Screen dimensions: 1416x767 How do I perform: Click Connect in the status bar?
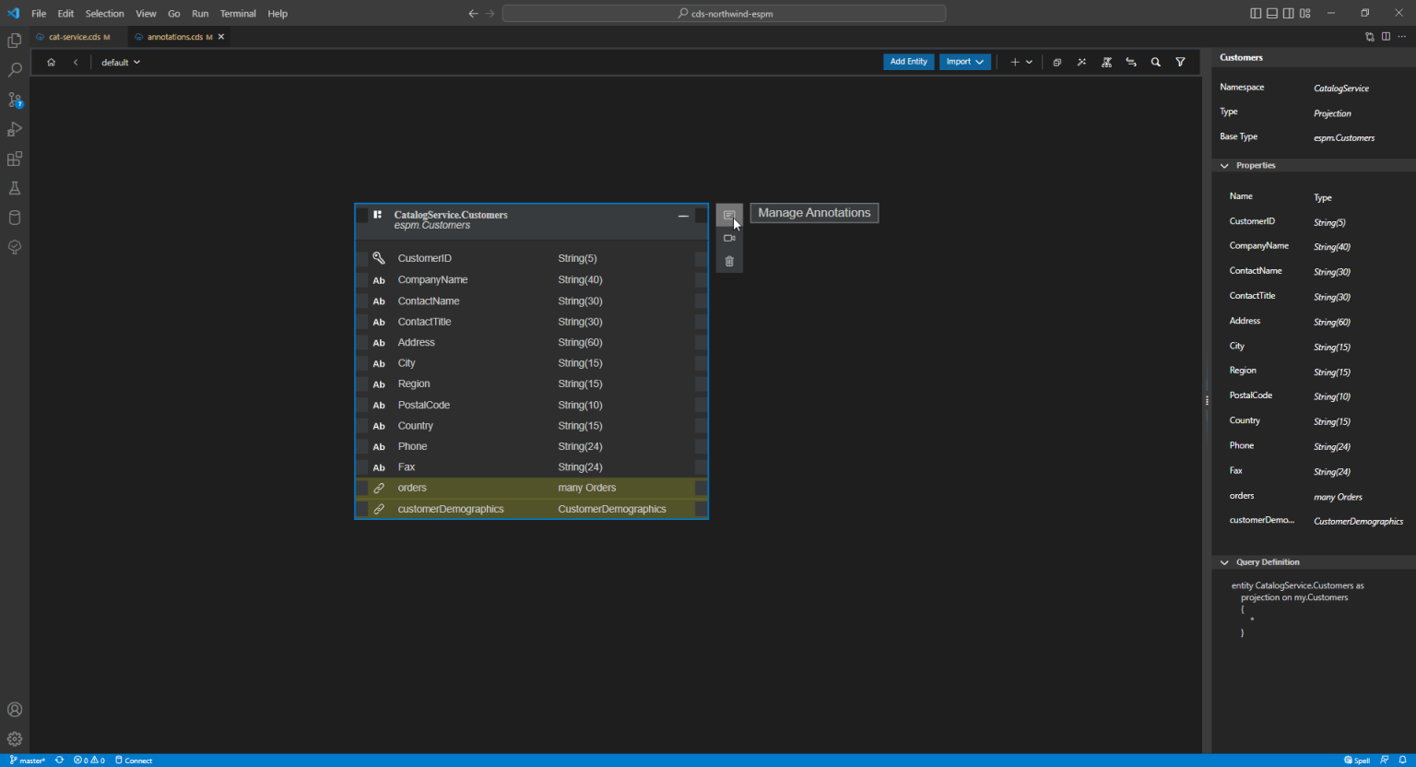[x=133, y=760]
